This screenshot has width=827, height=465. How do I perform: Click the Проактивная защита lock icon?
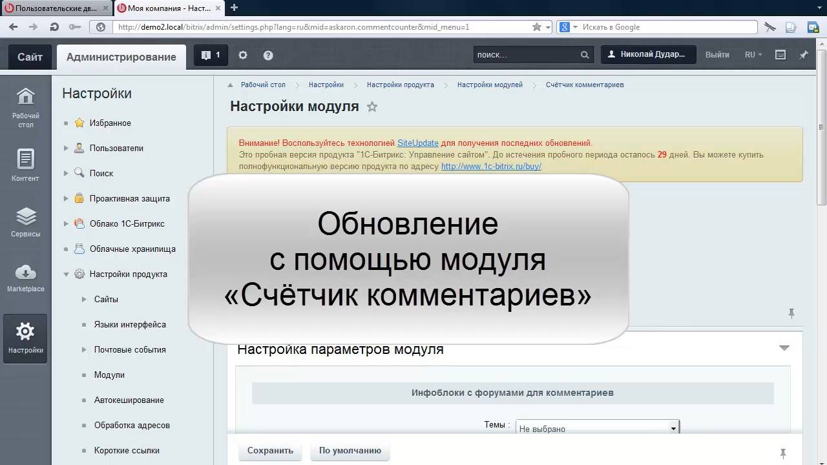coord(79,198)
